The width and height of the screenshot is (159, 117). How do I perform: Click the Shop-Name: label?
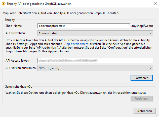coord(14,26)
